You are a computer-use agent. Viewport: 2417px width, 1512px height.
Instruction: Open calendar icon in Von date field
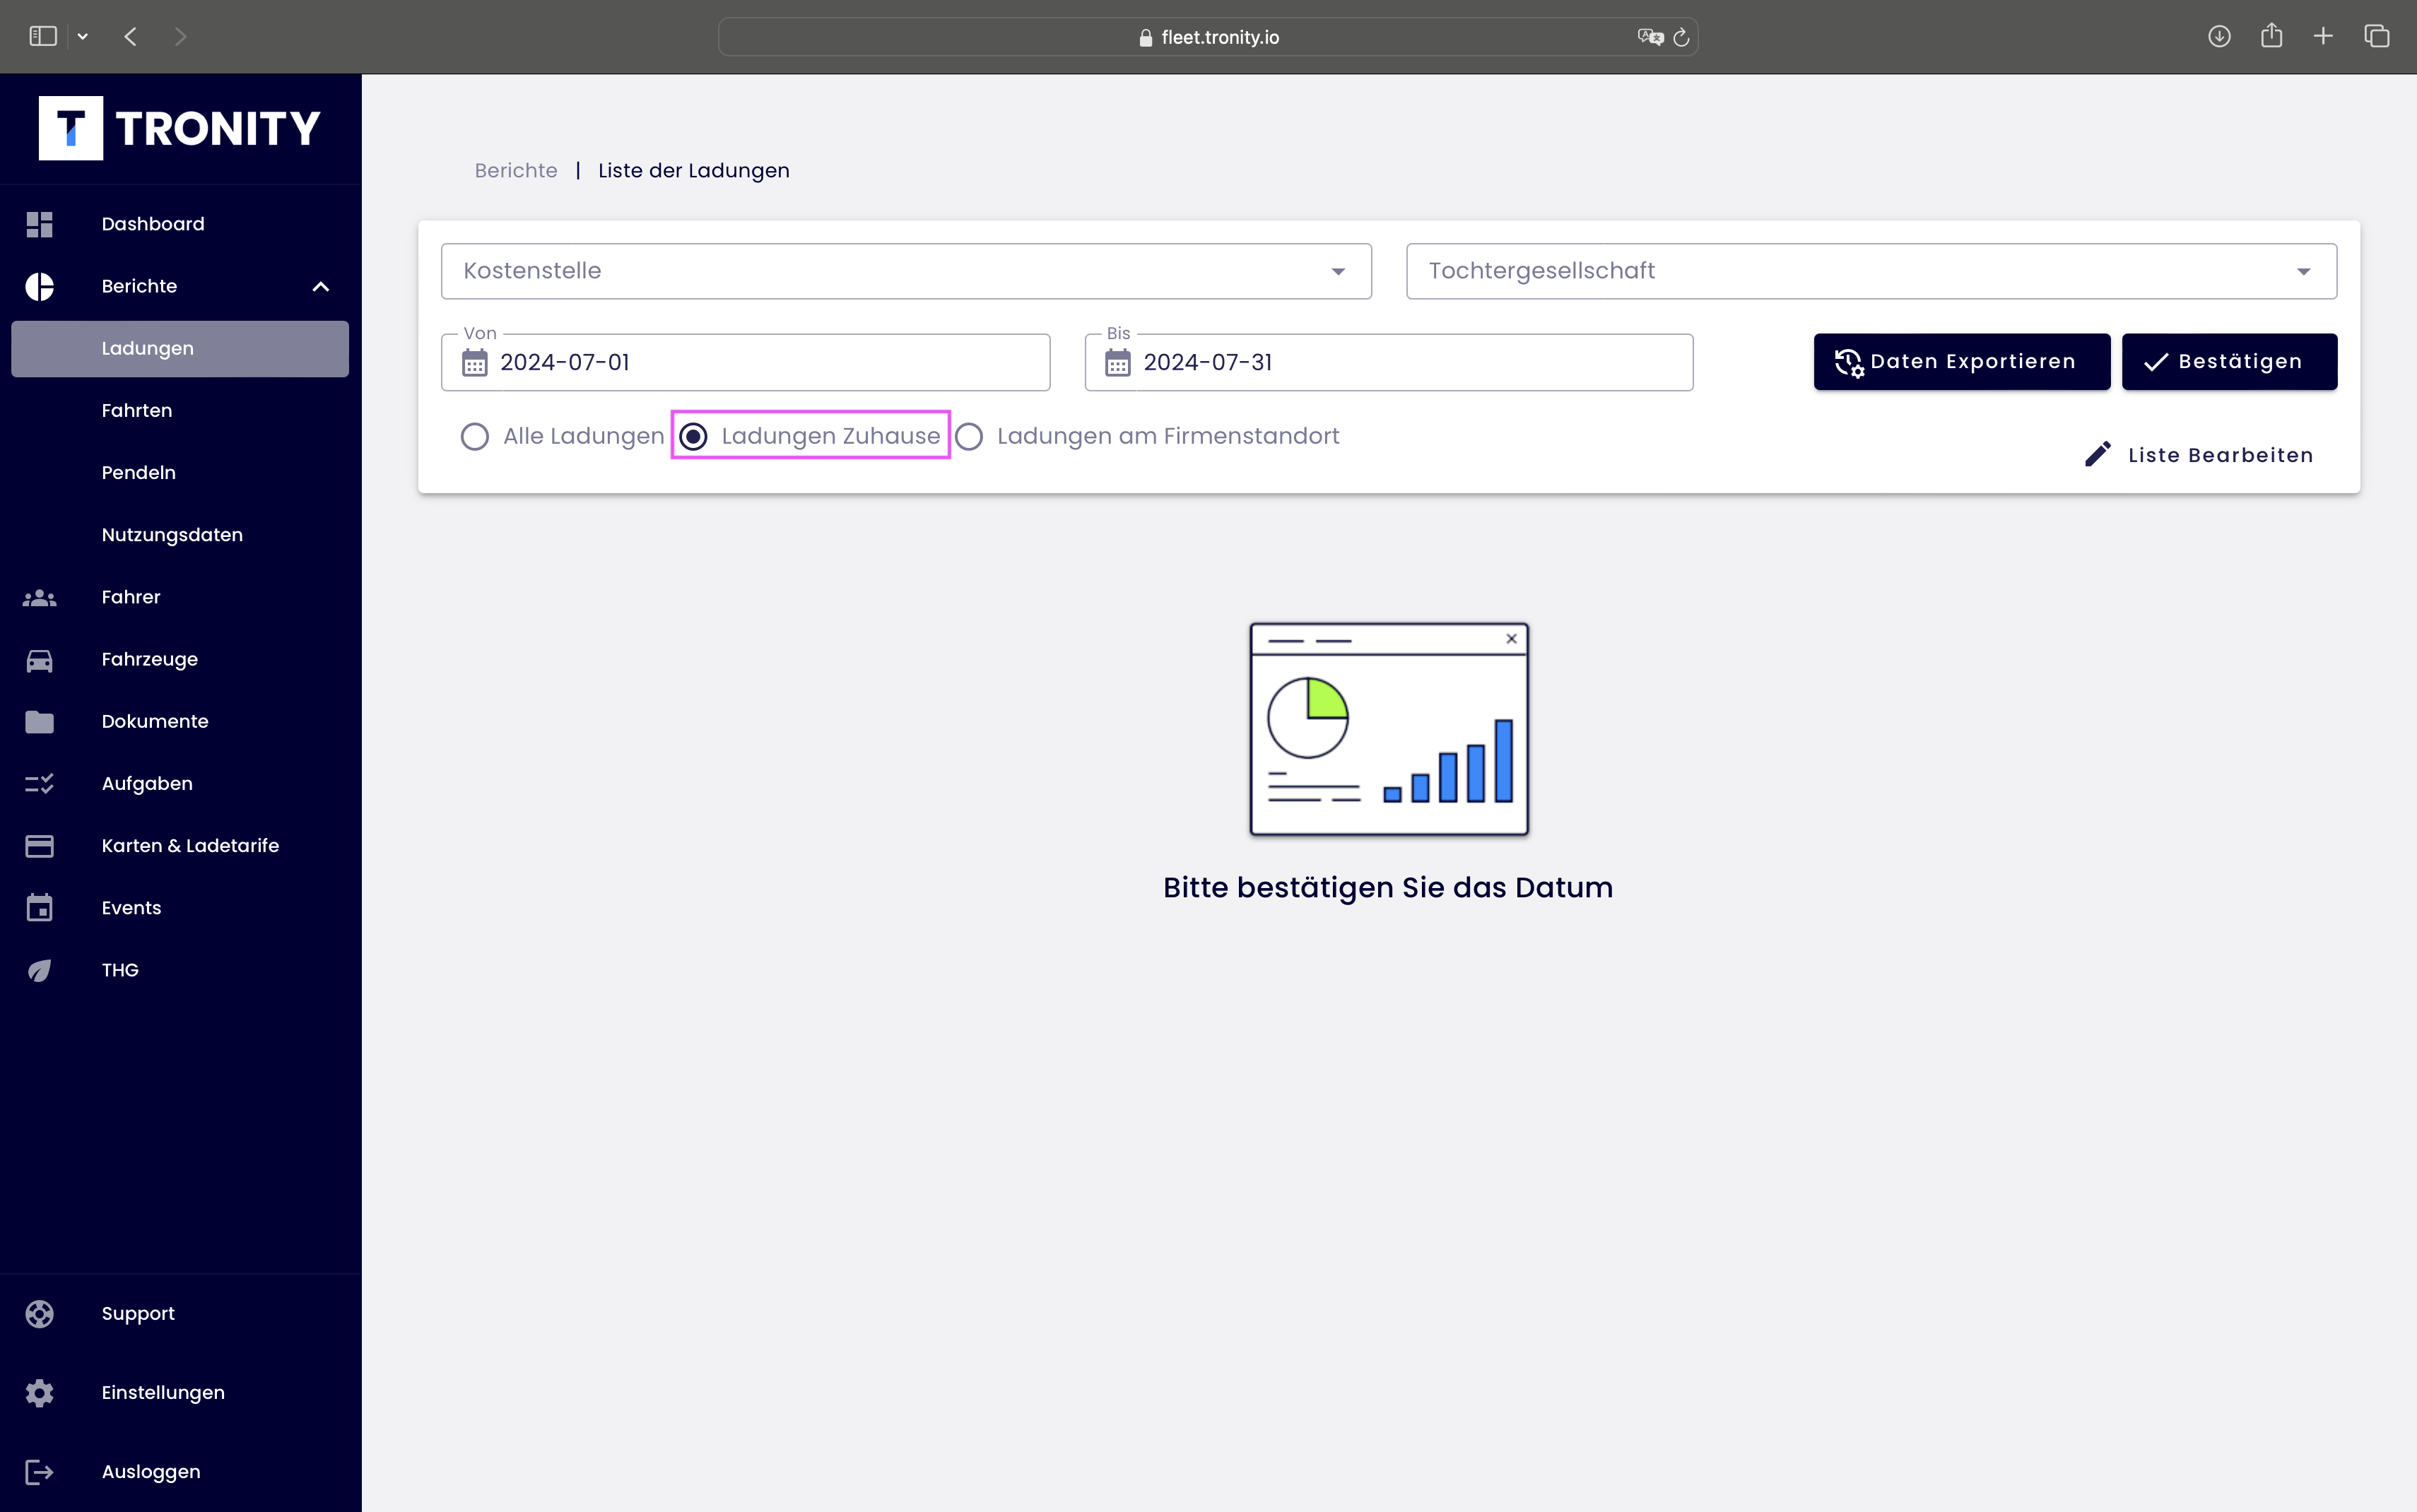click(x=475, y=363)
